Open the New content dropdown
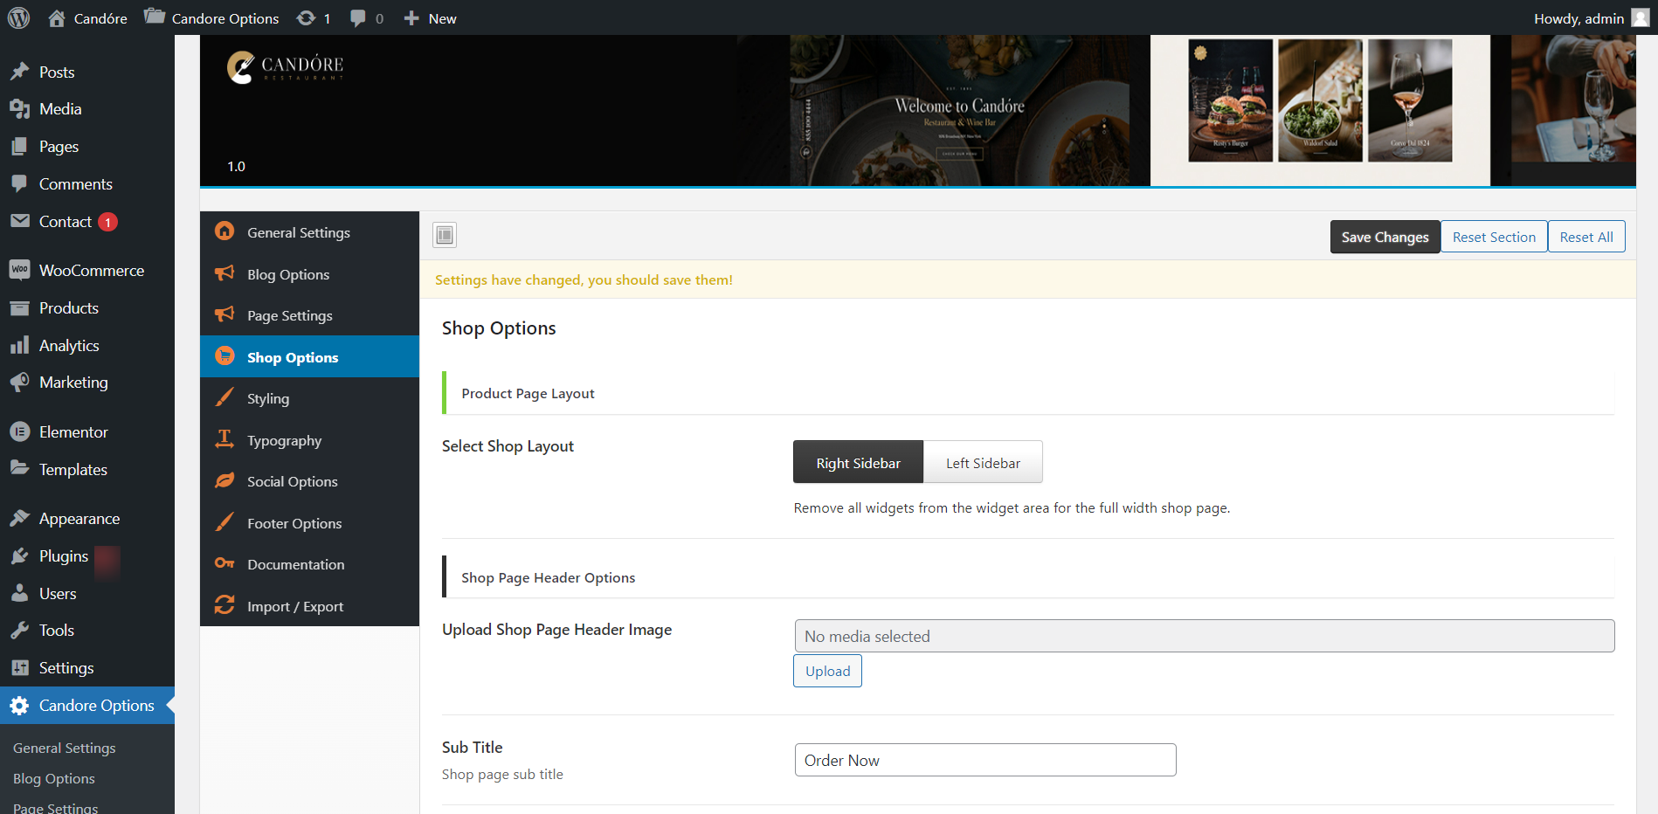 [431, 18]
